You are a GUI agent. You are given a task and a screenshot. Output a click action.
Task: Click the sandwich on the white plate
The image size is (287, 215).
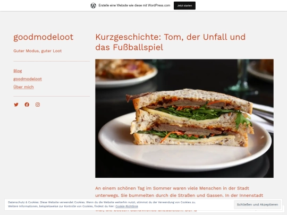(189, 118)
